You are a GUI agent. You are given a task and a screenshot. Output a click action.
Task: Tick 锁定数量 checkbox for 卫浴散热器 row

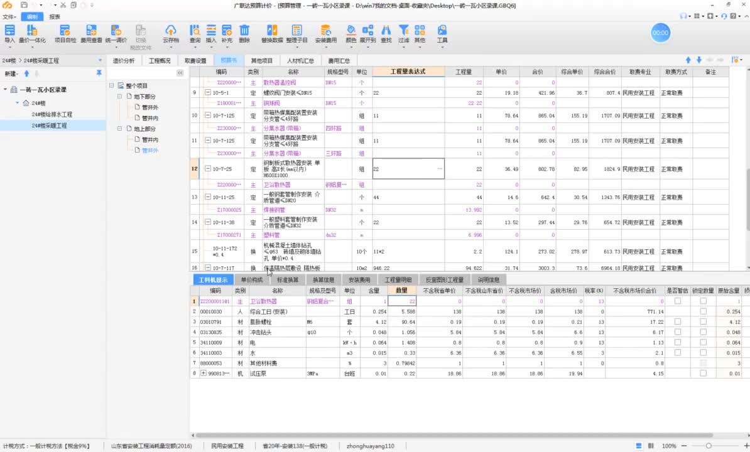click(x=703, y=301)
